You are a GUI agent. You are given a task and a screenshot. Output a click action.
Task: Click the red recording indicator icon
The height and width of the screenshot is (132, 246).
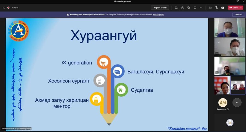point(8,8)
